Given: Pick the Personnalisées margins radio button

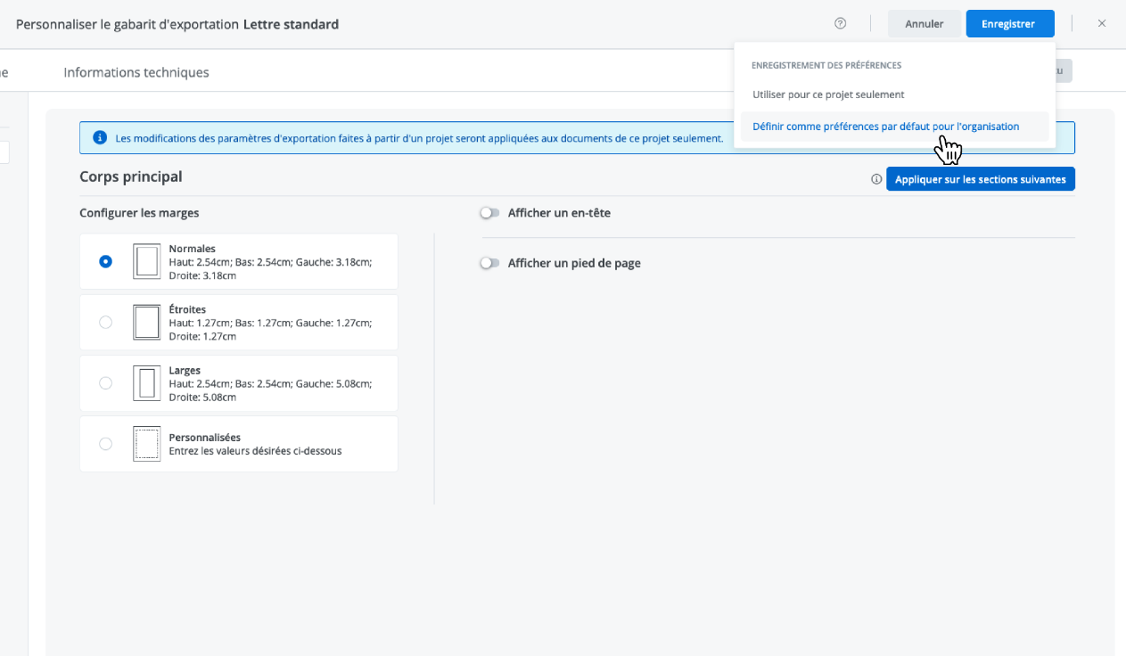Looking at the screenshot, I should pyautogui.click(x=106, y=444).
